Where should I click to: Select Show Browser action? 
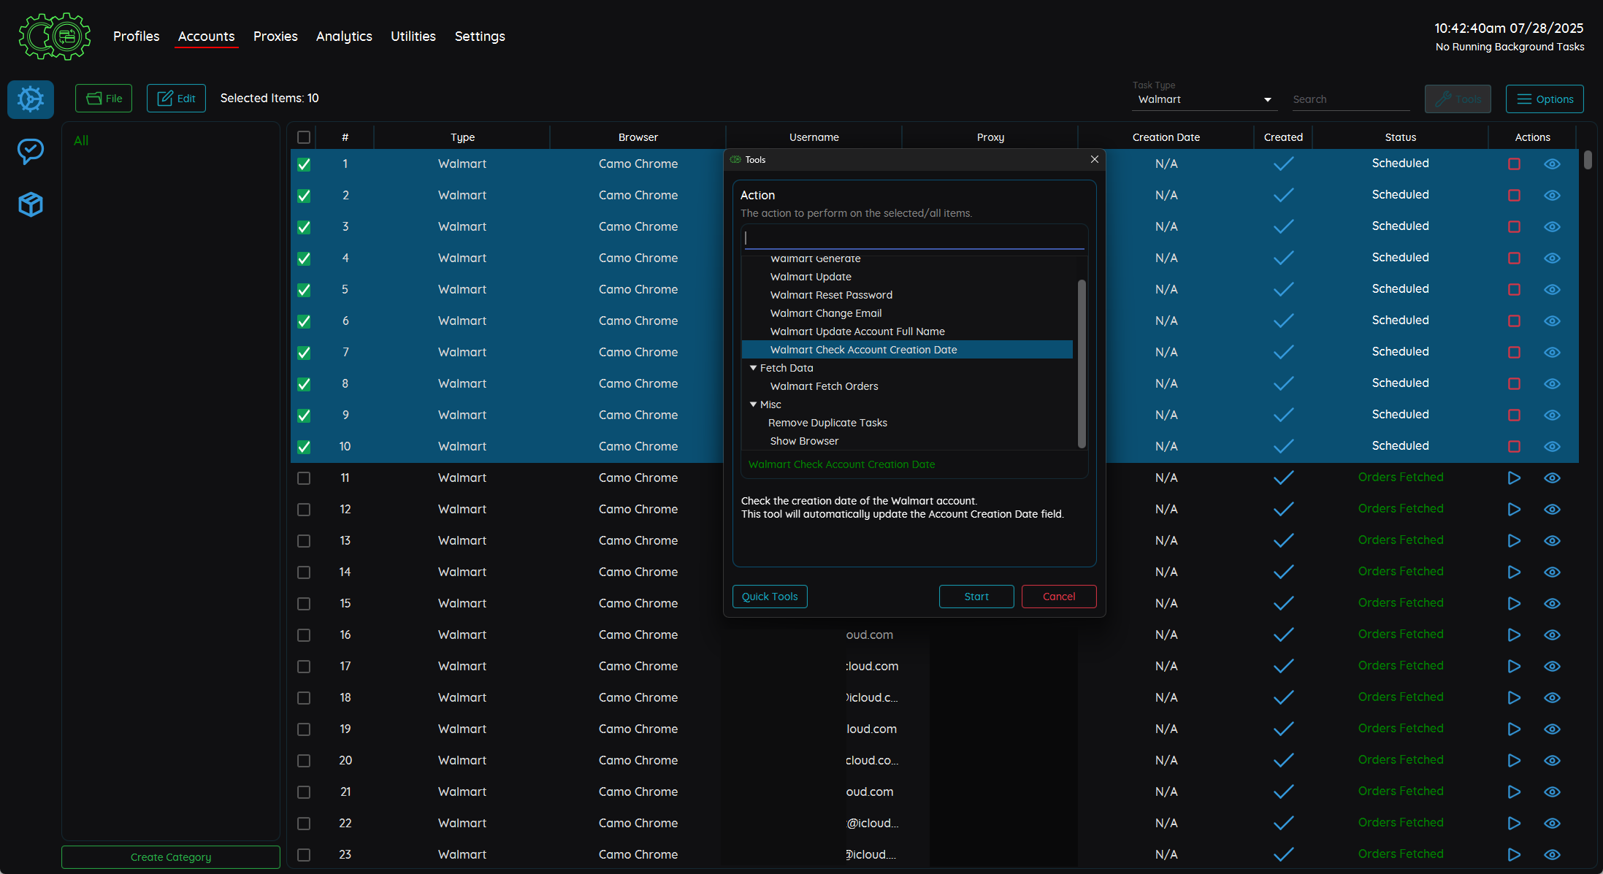click(x=804, y=441)
